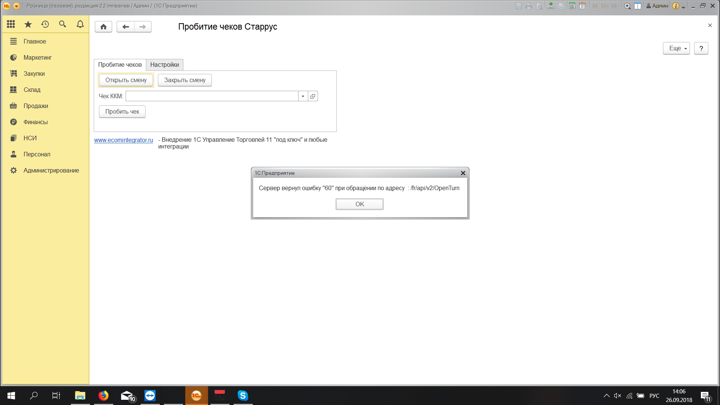Screen dimensions: 720x405
Task: Open the Продажи section
Action: coord(45,106)
